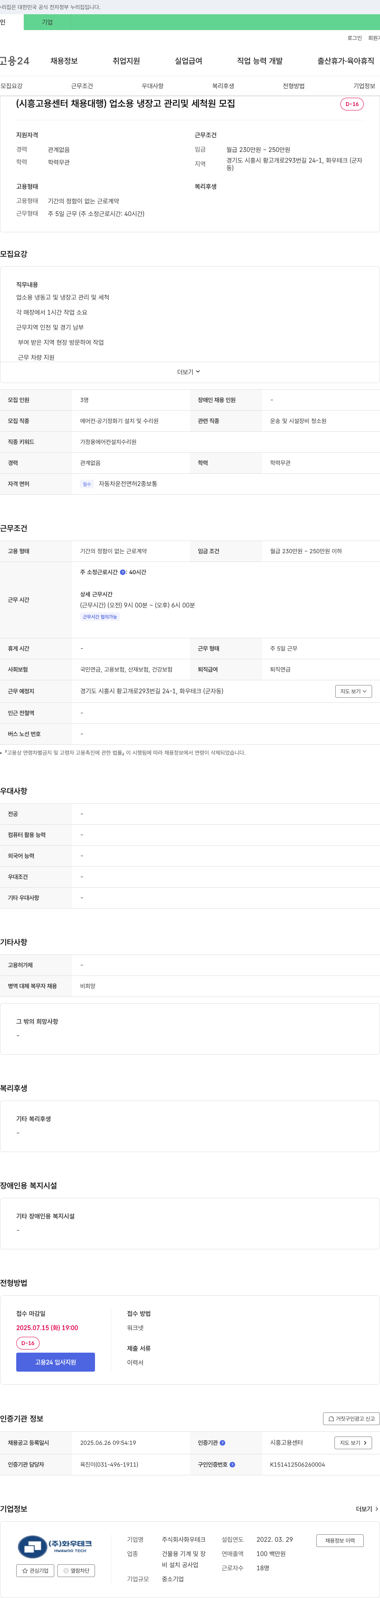
Task: Open help icon next to 구인인증번호
Action: tap(232, 1465)
